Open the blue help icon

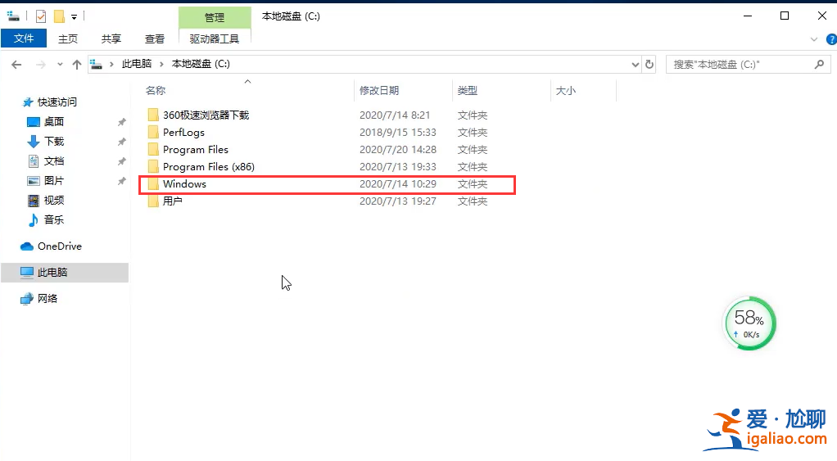click(x=831, y=39)
